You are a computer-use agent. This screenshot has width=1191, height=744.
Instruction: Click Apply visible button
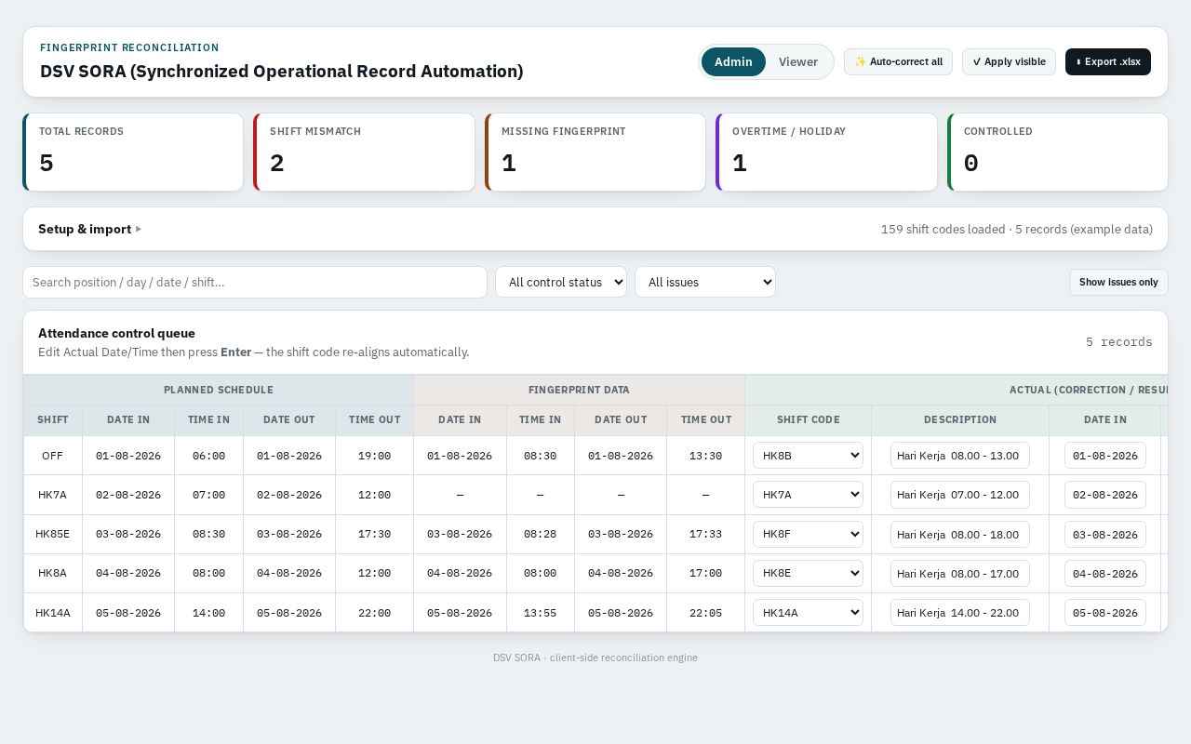coord(1009,62)
